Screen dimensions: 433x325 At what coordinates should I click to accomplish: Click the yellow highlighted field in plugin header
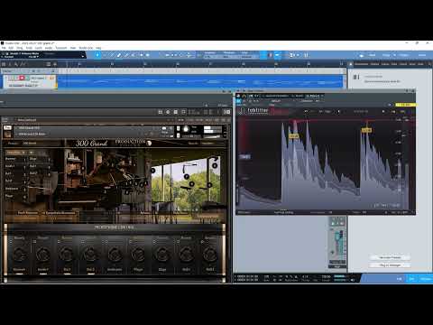coord(406,105)
